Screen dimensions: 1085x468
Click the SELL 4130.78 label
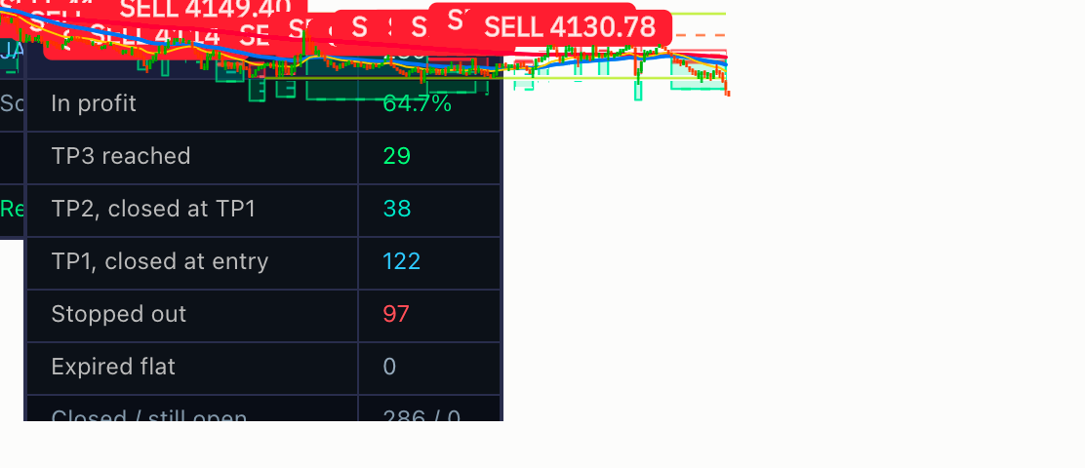pyautogui.click(x=570, y=27)
